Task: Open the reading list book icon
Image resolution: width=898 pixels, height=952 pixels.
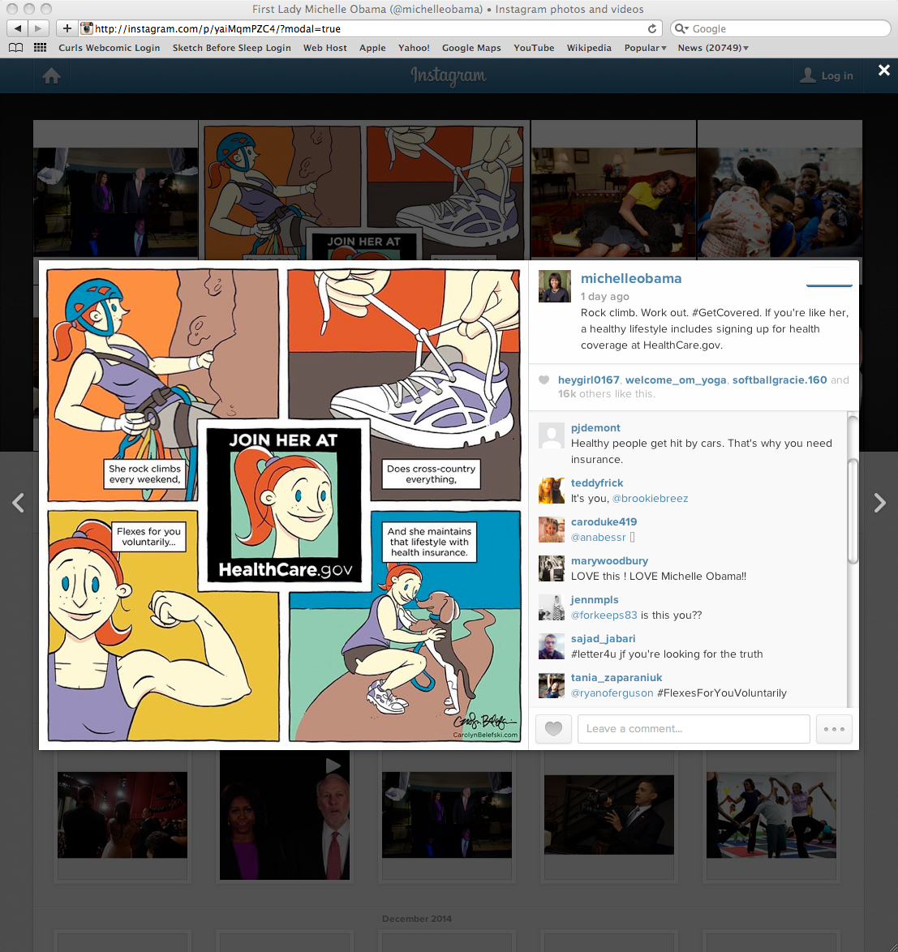Action: 15,48
